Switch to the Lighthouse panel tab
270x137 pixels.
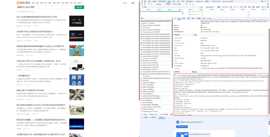click(x=199, y=1)
